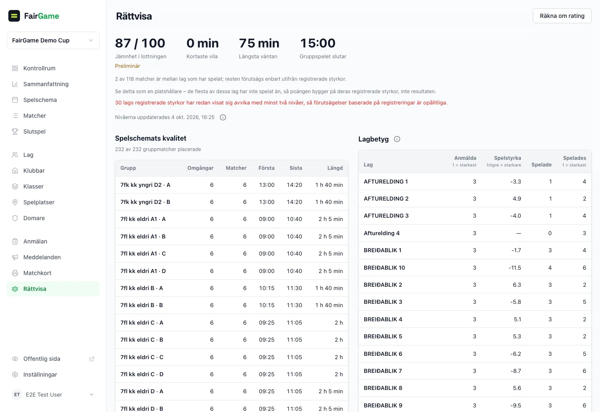Click the BREIÐABLIK 7 team name
Viewport: 600px width, 412px height.
(x=383, y=371)
